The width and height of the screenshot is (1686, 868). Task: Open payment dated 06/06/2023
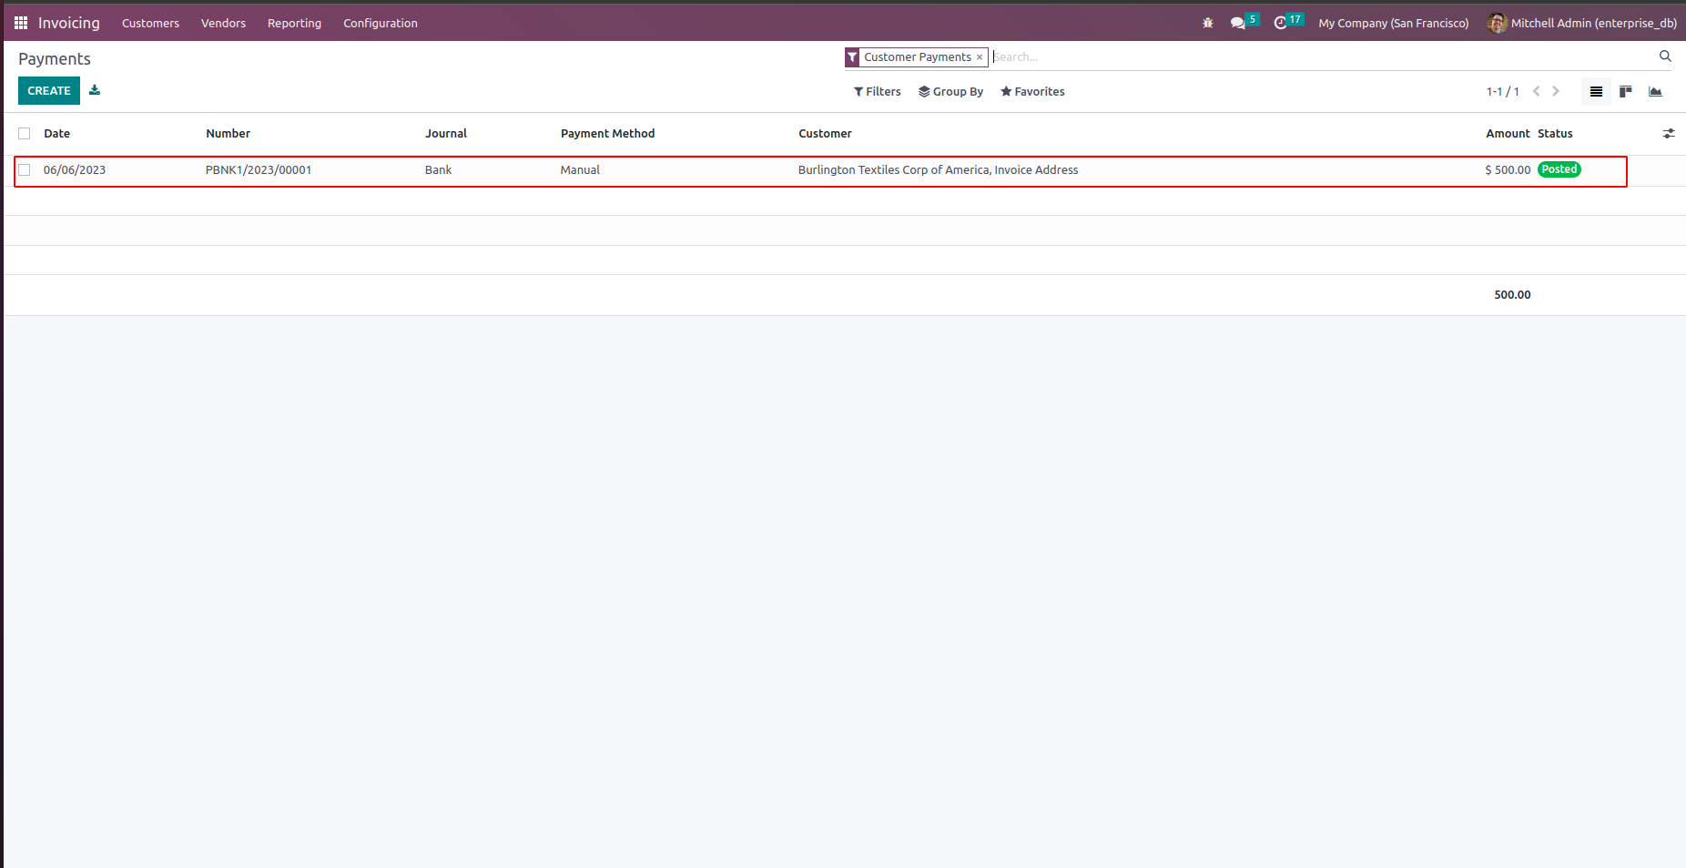point(75,169)
